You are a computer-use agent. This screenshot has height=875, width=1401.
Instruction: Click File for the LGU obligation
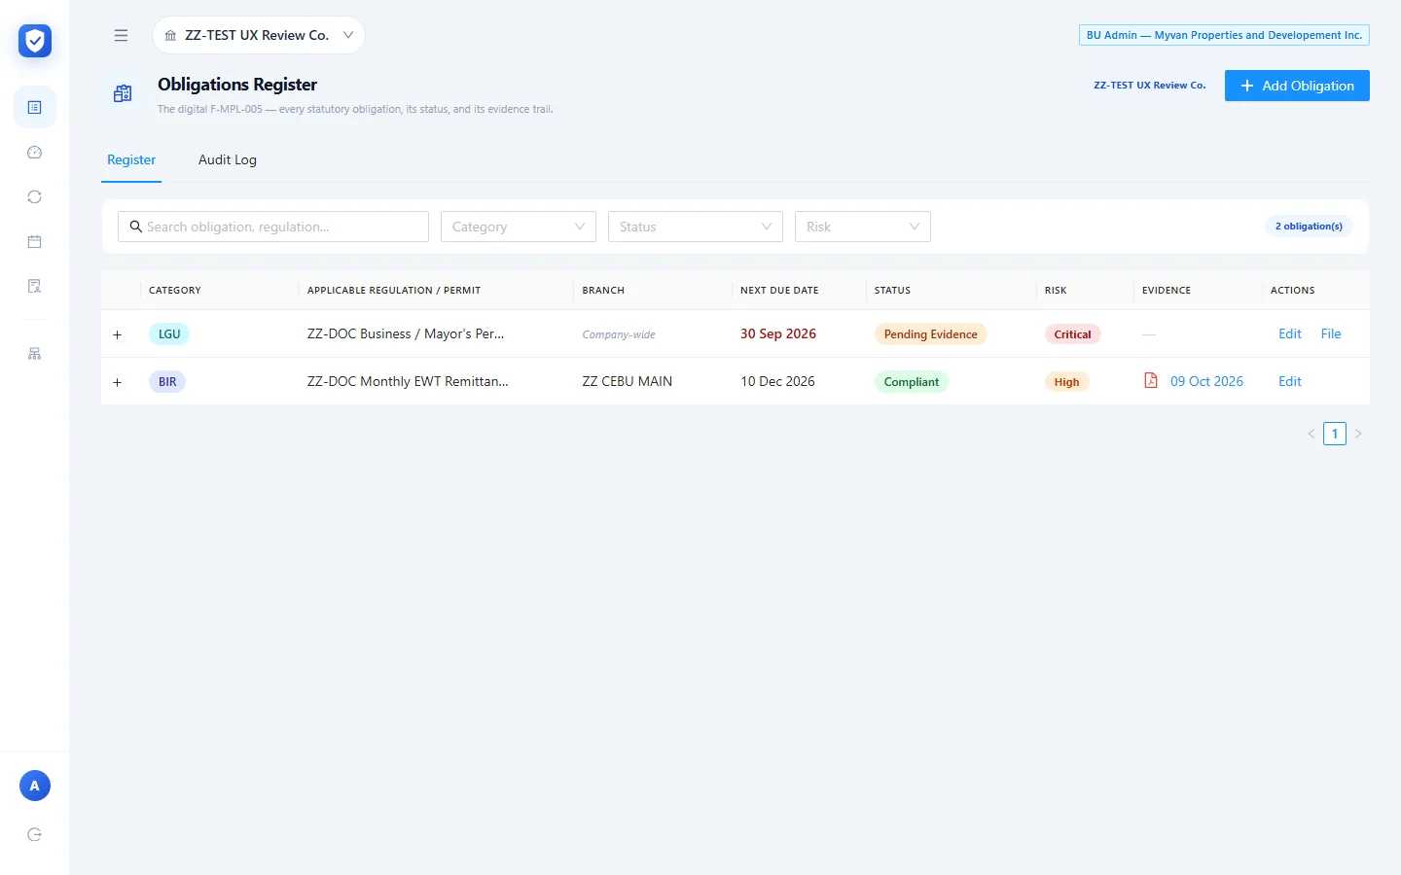tap(1331, 333)
